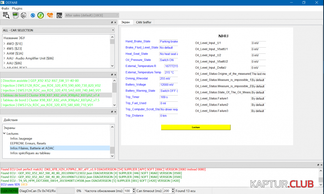Click the Экраны tree header

tap(9, 128)
